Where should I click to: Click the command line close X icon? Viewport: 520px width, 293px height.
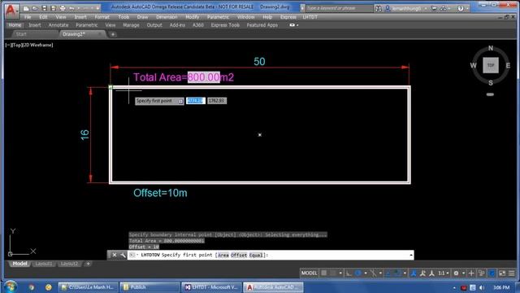pos(114,255)
